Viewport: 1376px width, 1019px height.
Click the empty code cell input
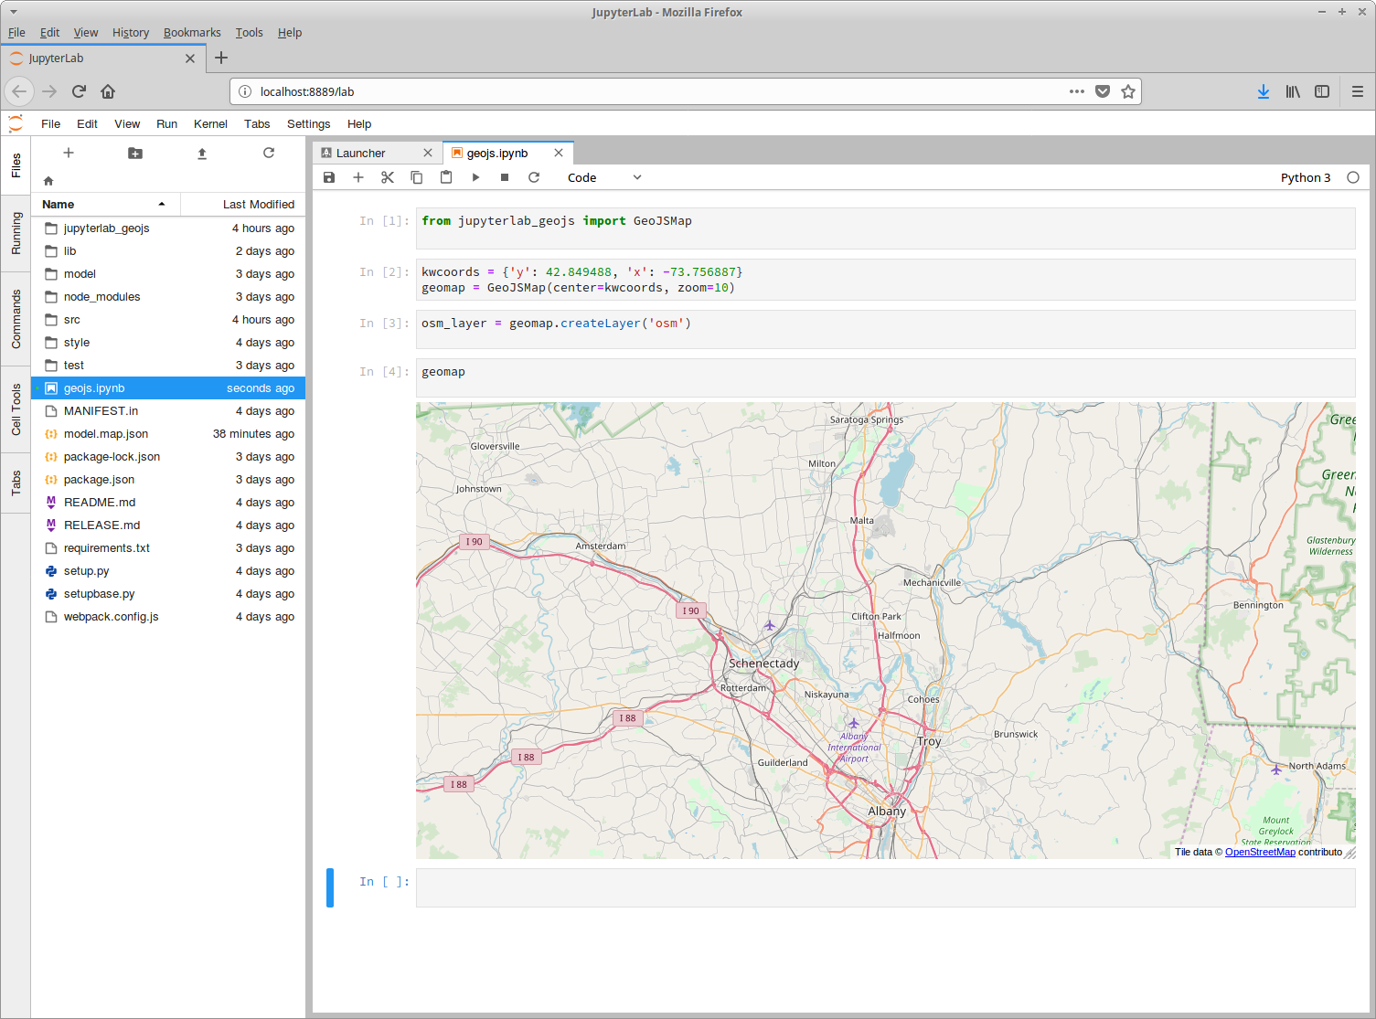pos(885,887)
